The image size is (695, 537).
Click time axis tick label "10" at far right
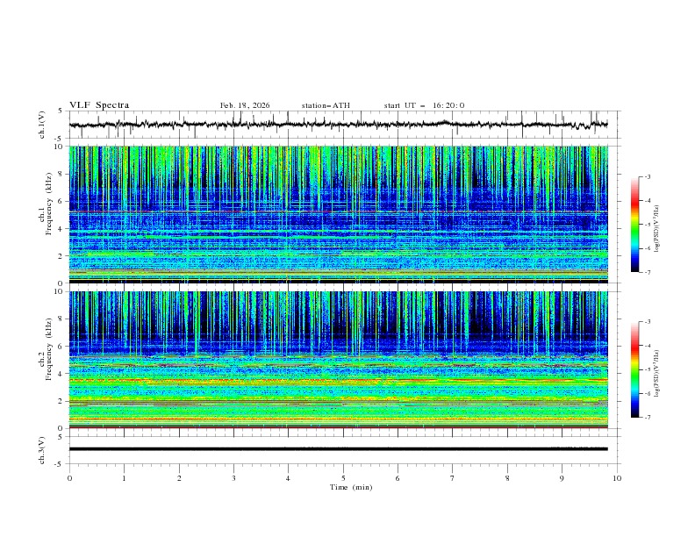pyautogui.click(x=617, y=478)
